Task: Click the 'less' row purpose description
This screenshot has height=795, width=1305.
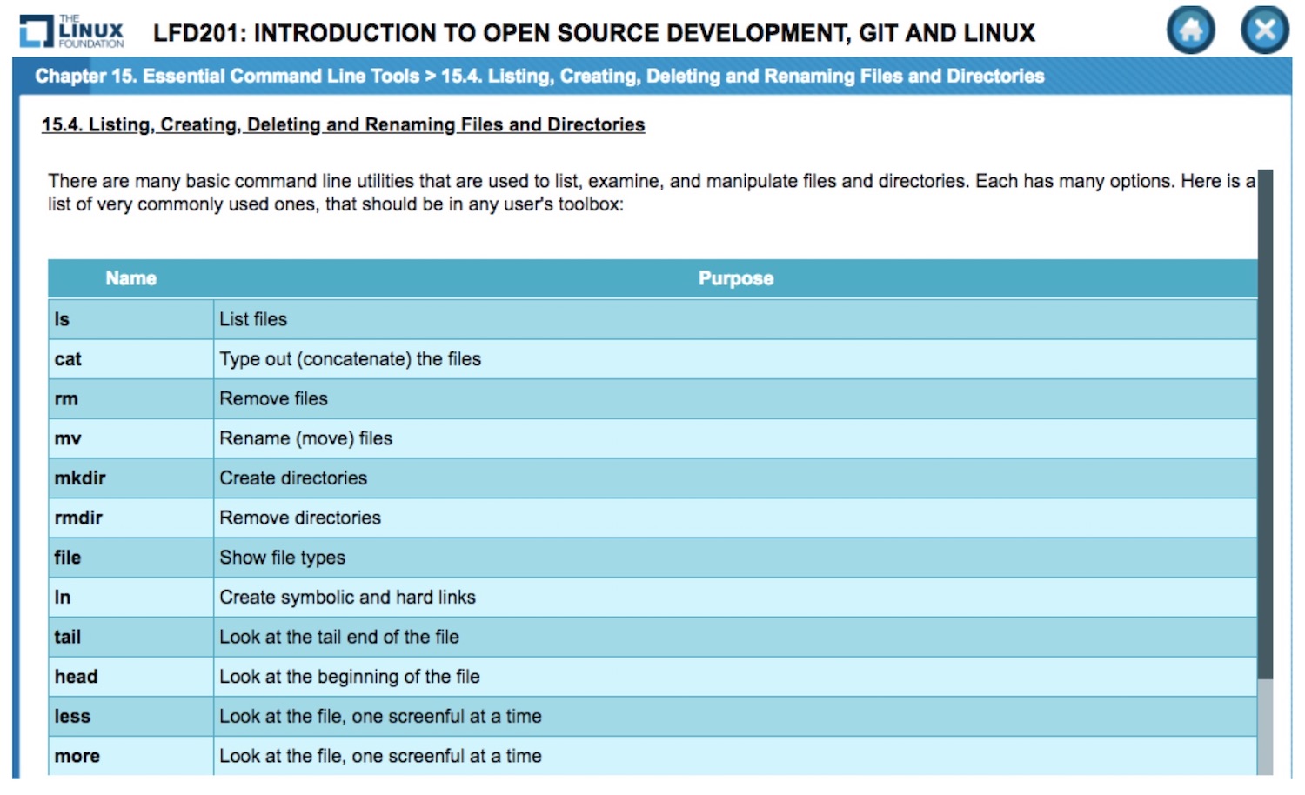Action: pyautogui.click(x=380, y=717)
